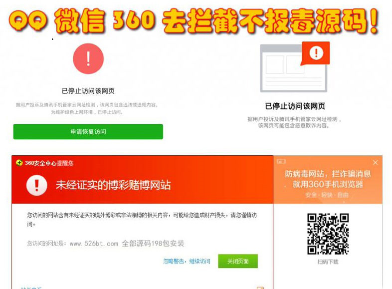Screen dimensions: 392x289
Task: Click the green 360 plus logo icon
Action: (19, 163)
